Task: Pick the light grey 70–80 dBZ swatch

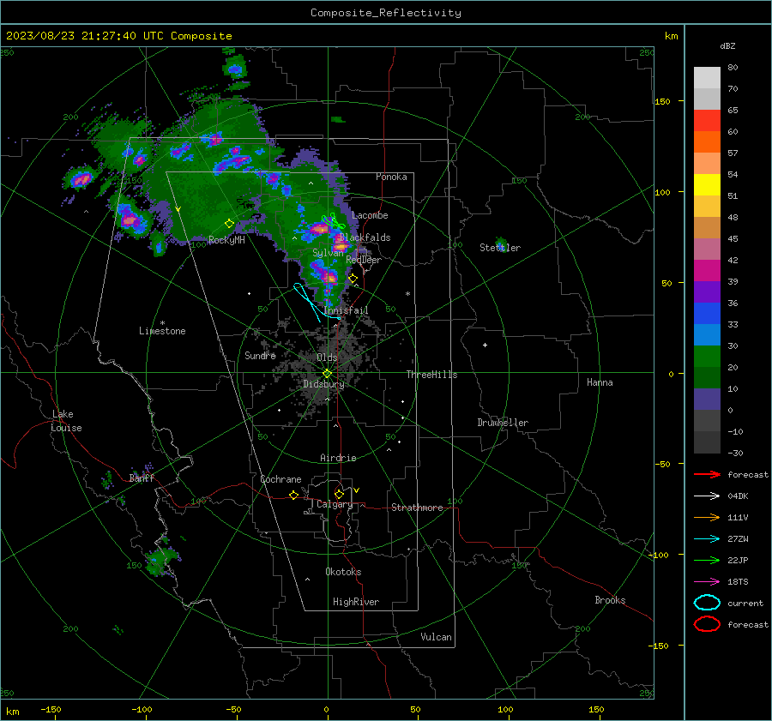Action: click(x=707, y=78)
